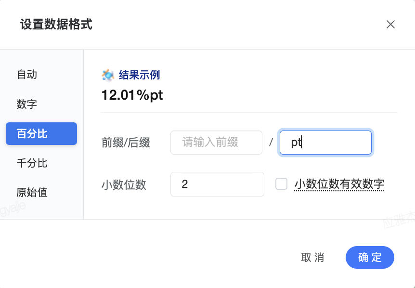Click the suffix field containing pt
415x288 pixels.
pyautogui.click(x=325, y=143)
